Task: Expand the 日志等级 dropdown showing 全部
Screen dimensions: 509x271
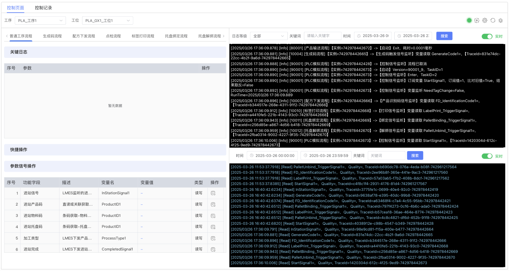Action: 269,36
